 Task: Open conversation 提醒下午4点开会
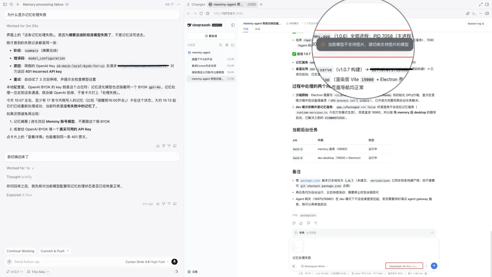(211, 59)
